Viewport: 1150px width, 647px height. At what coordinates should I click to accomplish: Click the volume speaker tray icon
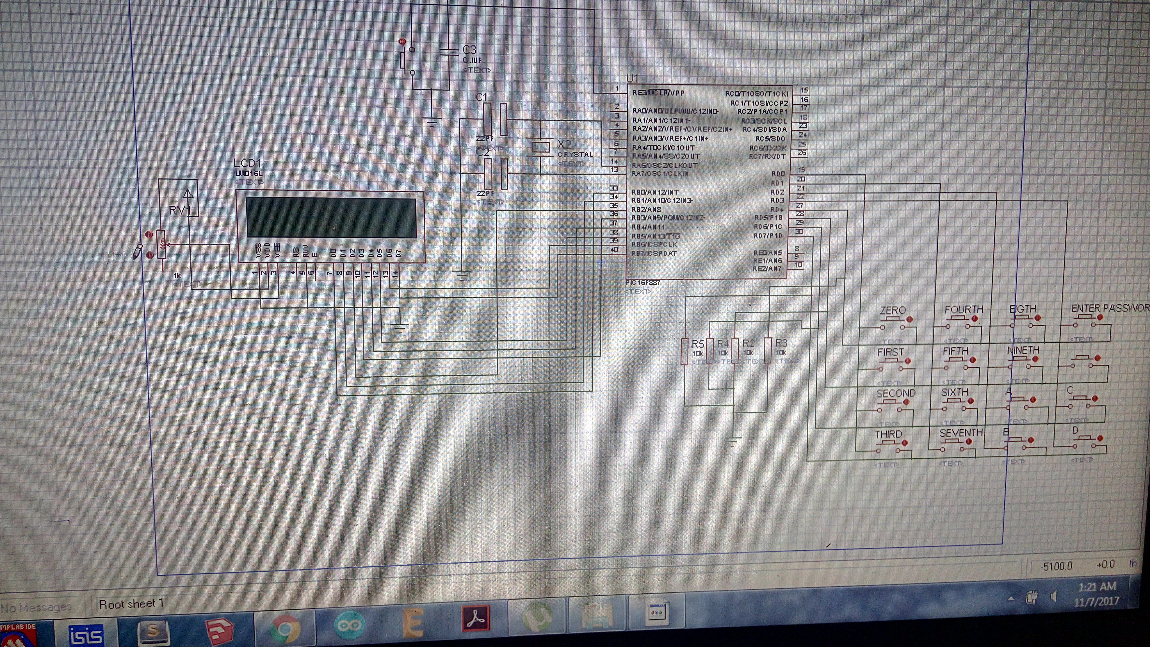[x=1054, y=596]
